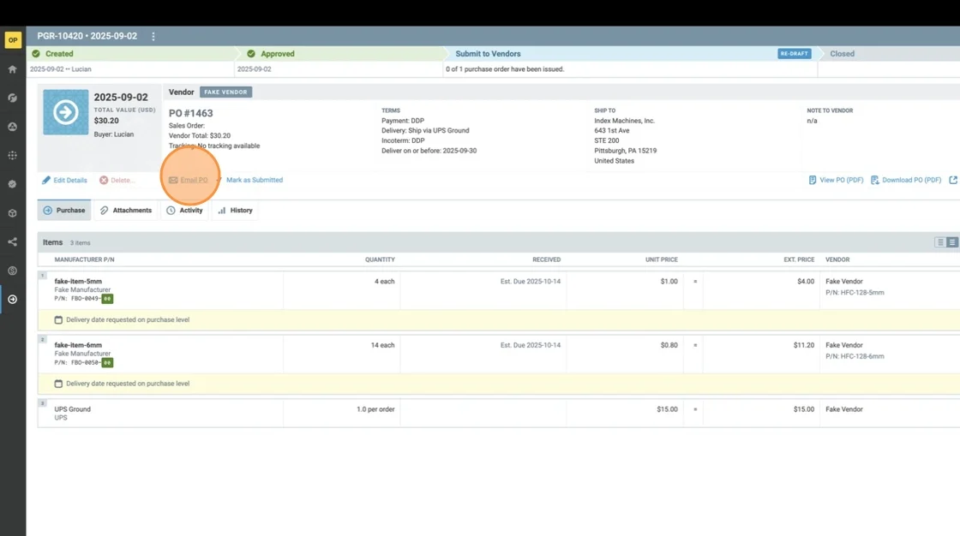Click the checkmark badge sidebar icon

click(13, 184)
